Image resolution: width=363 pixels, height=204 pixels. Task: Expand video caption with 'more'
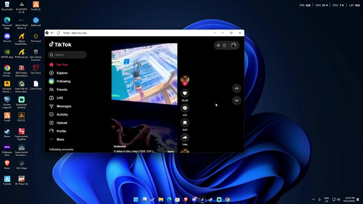[x=171, y=151]
